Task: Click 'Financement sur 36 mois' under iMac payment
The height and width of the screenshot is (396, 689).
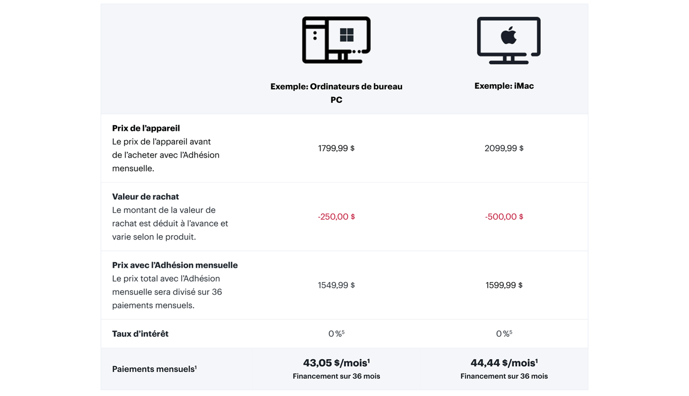Action: pyautogui.click(x=504, y=376)
